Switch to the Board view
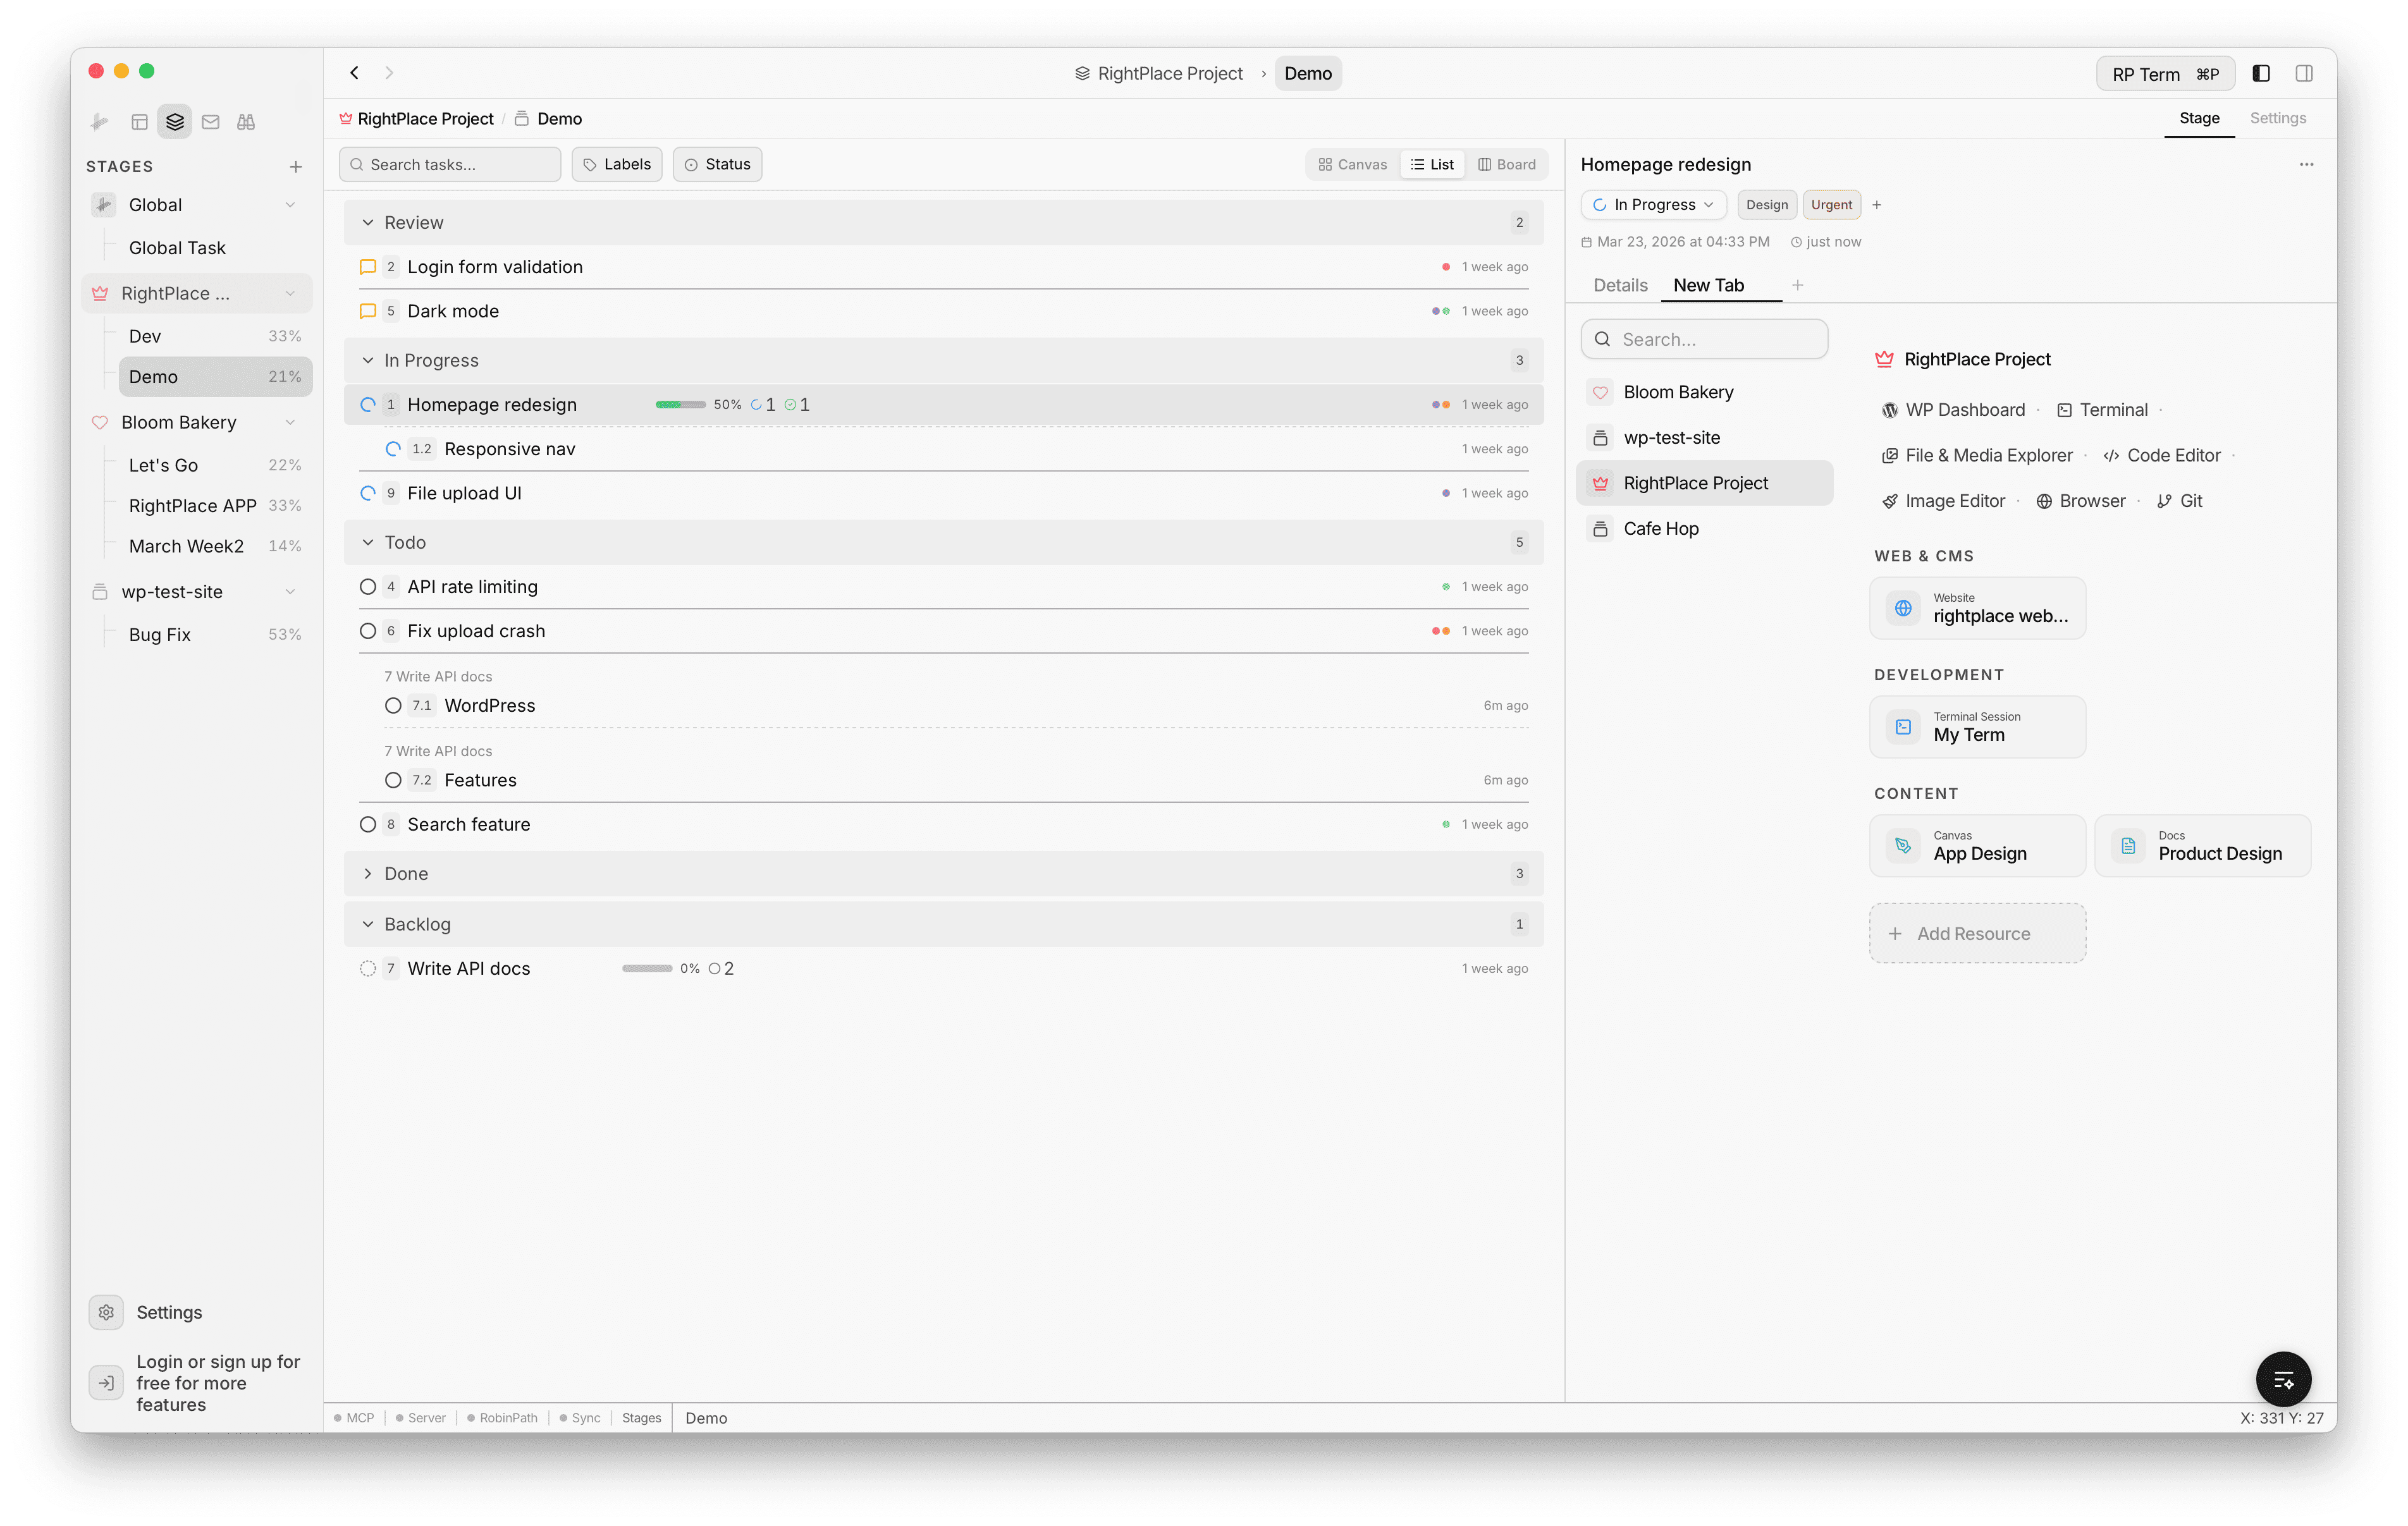Image resolution: width=2408 pixels, height=1526 pixels. pos(1508,164)
